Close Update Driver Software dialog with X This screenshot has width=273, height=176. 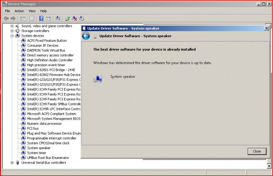tap(266, 28)
